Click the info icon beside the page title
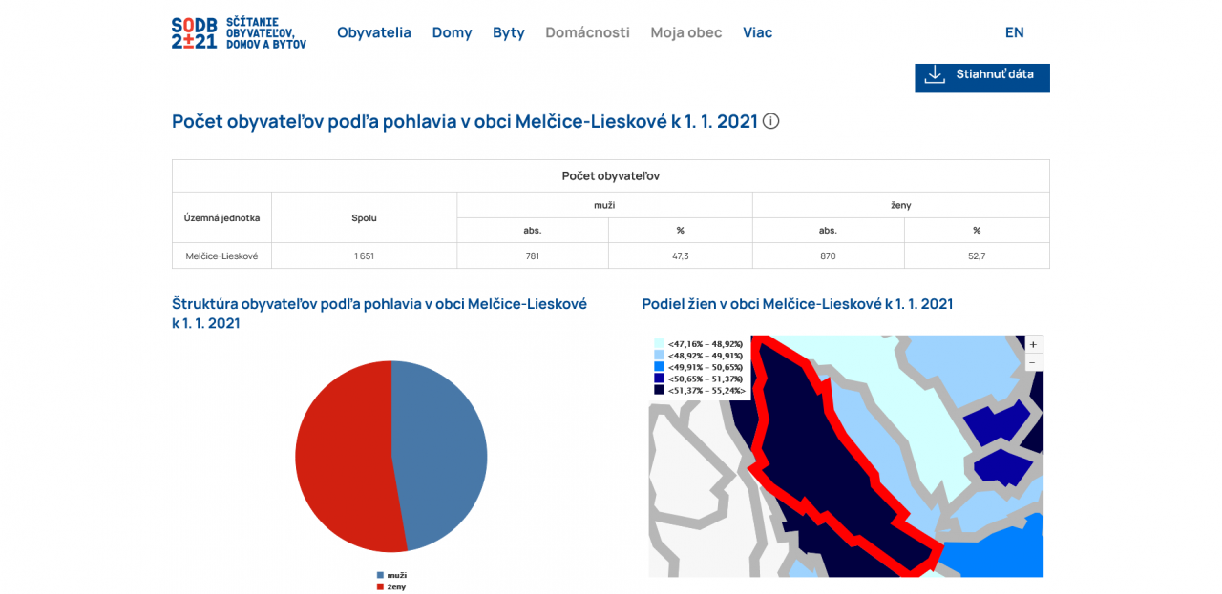This screenshot has height=594, width=1222. click(771, 121)
